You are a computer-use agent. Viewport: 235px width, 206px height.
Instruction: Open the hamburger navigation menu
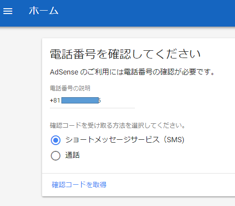tap(8, 11)
